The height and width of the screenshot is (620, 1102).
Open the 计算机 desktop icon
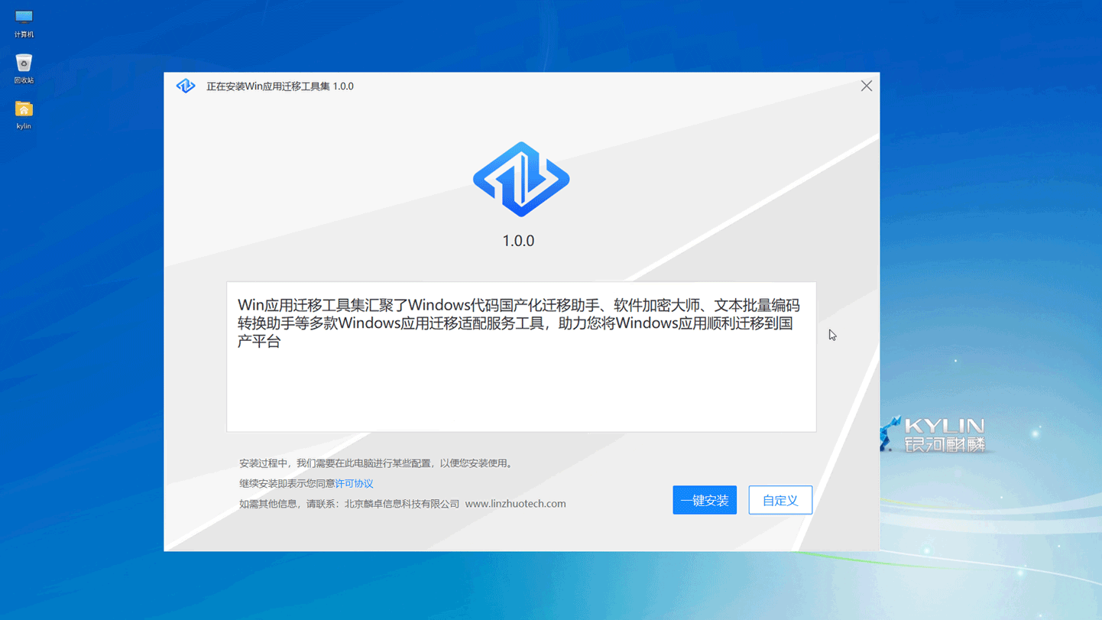[24, 23]
